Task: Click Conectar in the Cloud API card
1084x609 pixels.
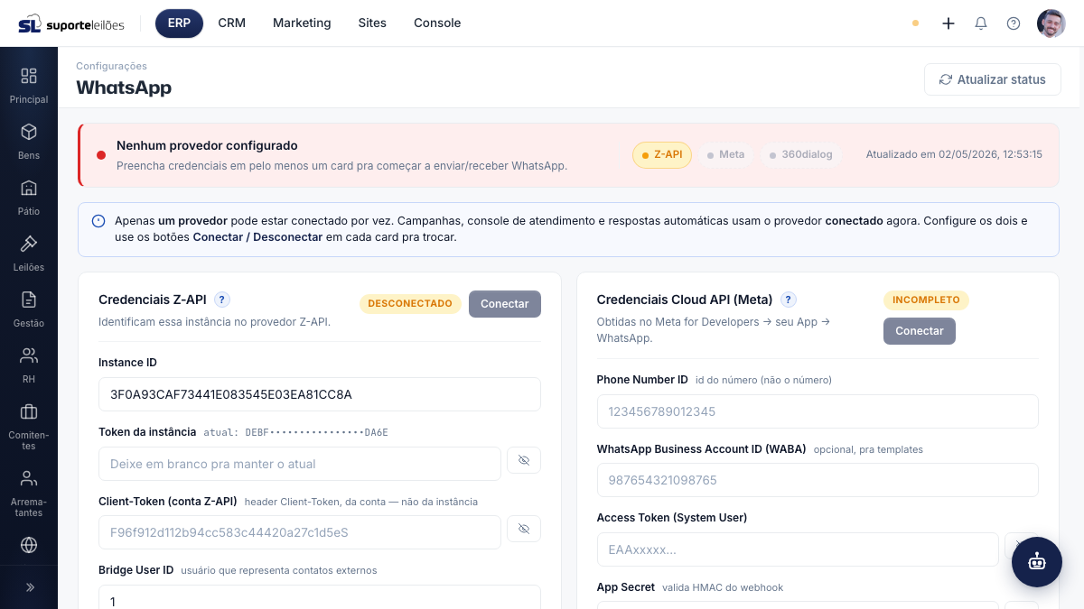Action: (920, 331)
